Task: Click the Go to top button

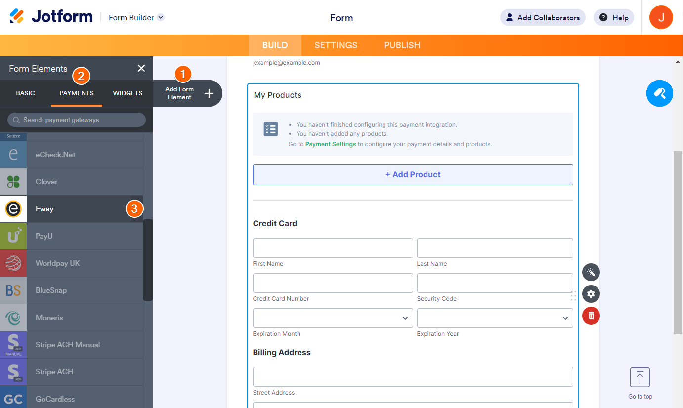Action: coord(640,384)
